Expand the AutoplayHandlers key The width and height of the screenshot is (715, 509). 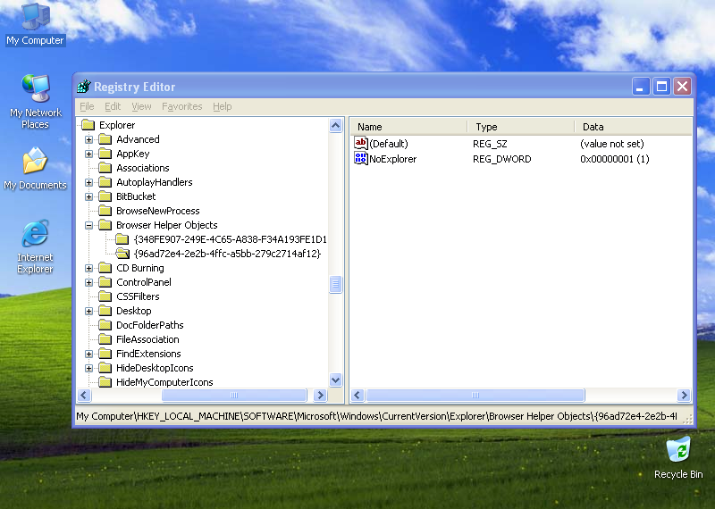click(x=88, y=182)
